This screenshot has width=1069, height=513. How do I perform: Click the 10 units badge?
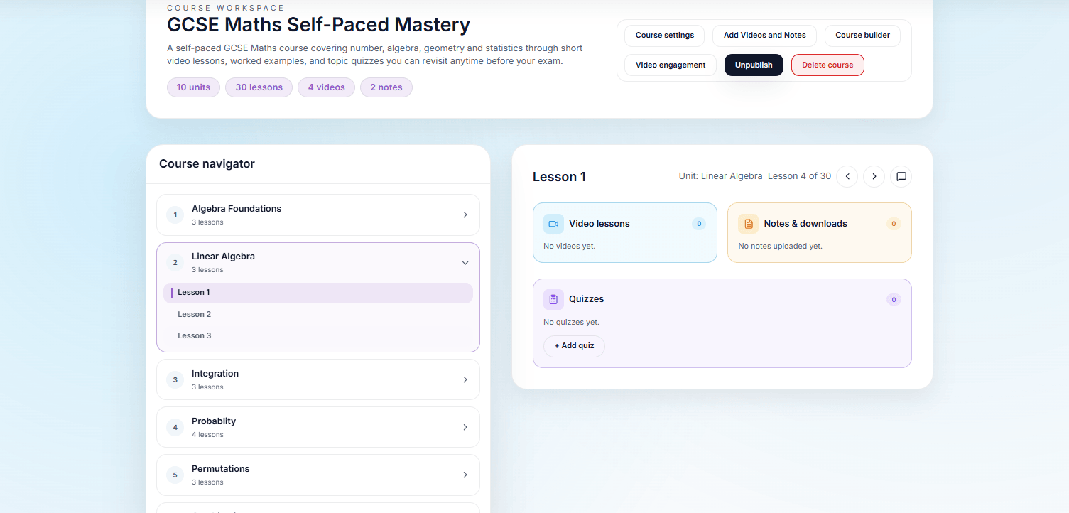coord(193,87)
